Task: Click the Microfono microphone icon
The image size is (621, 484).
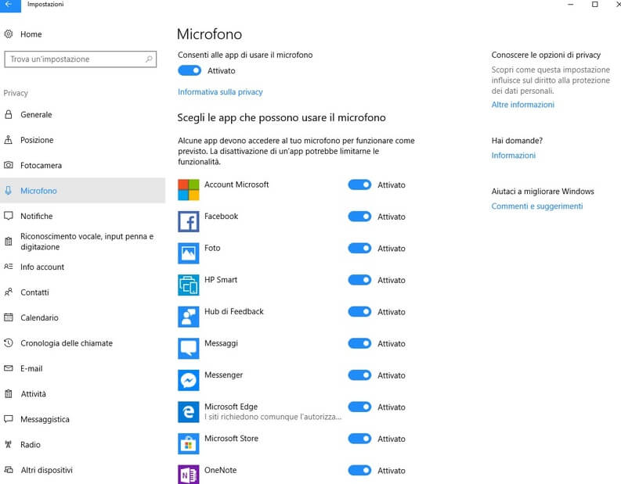Action: [x=9, y=190]
